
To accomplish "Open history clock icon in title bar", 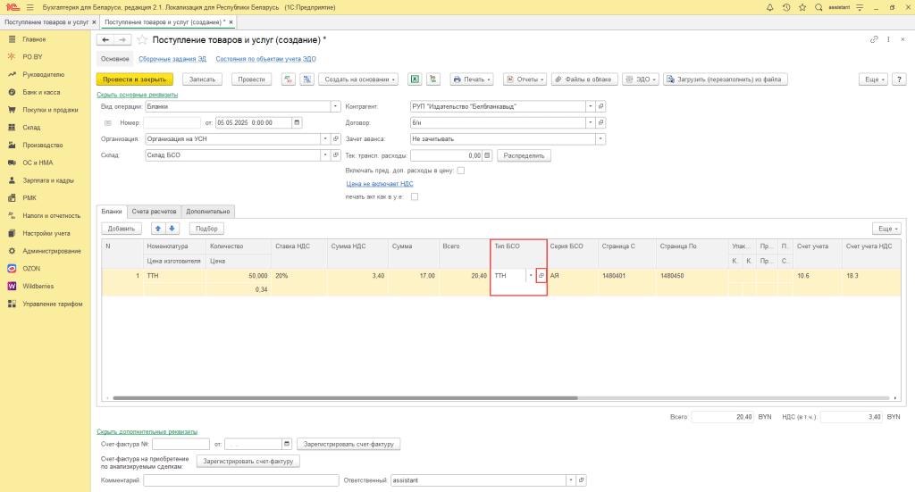I will 786,7.
